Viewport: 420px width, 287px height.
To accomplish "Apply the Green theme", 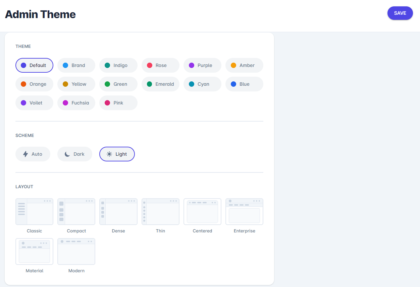I will pos(118,84).
